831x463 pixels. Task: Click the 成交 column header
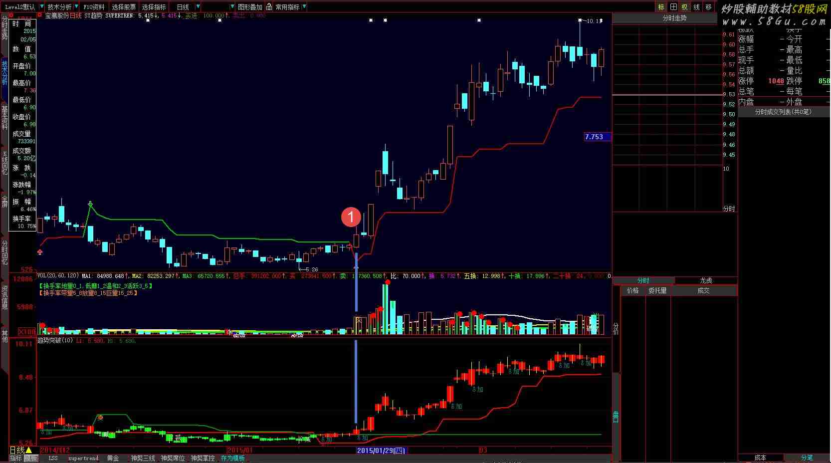pyautogui.click(x=704, y=290)
